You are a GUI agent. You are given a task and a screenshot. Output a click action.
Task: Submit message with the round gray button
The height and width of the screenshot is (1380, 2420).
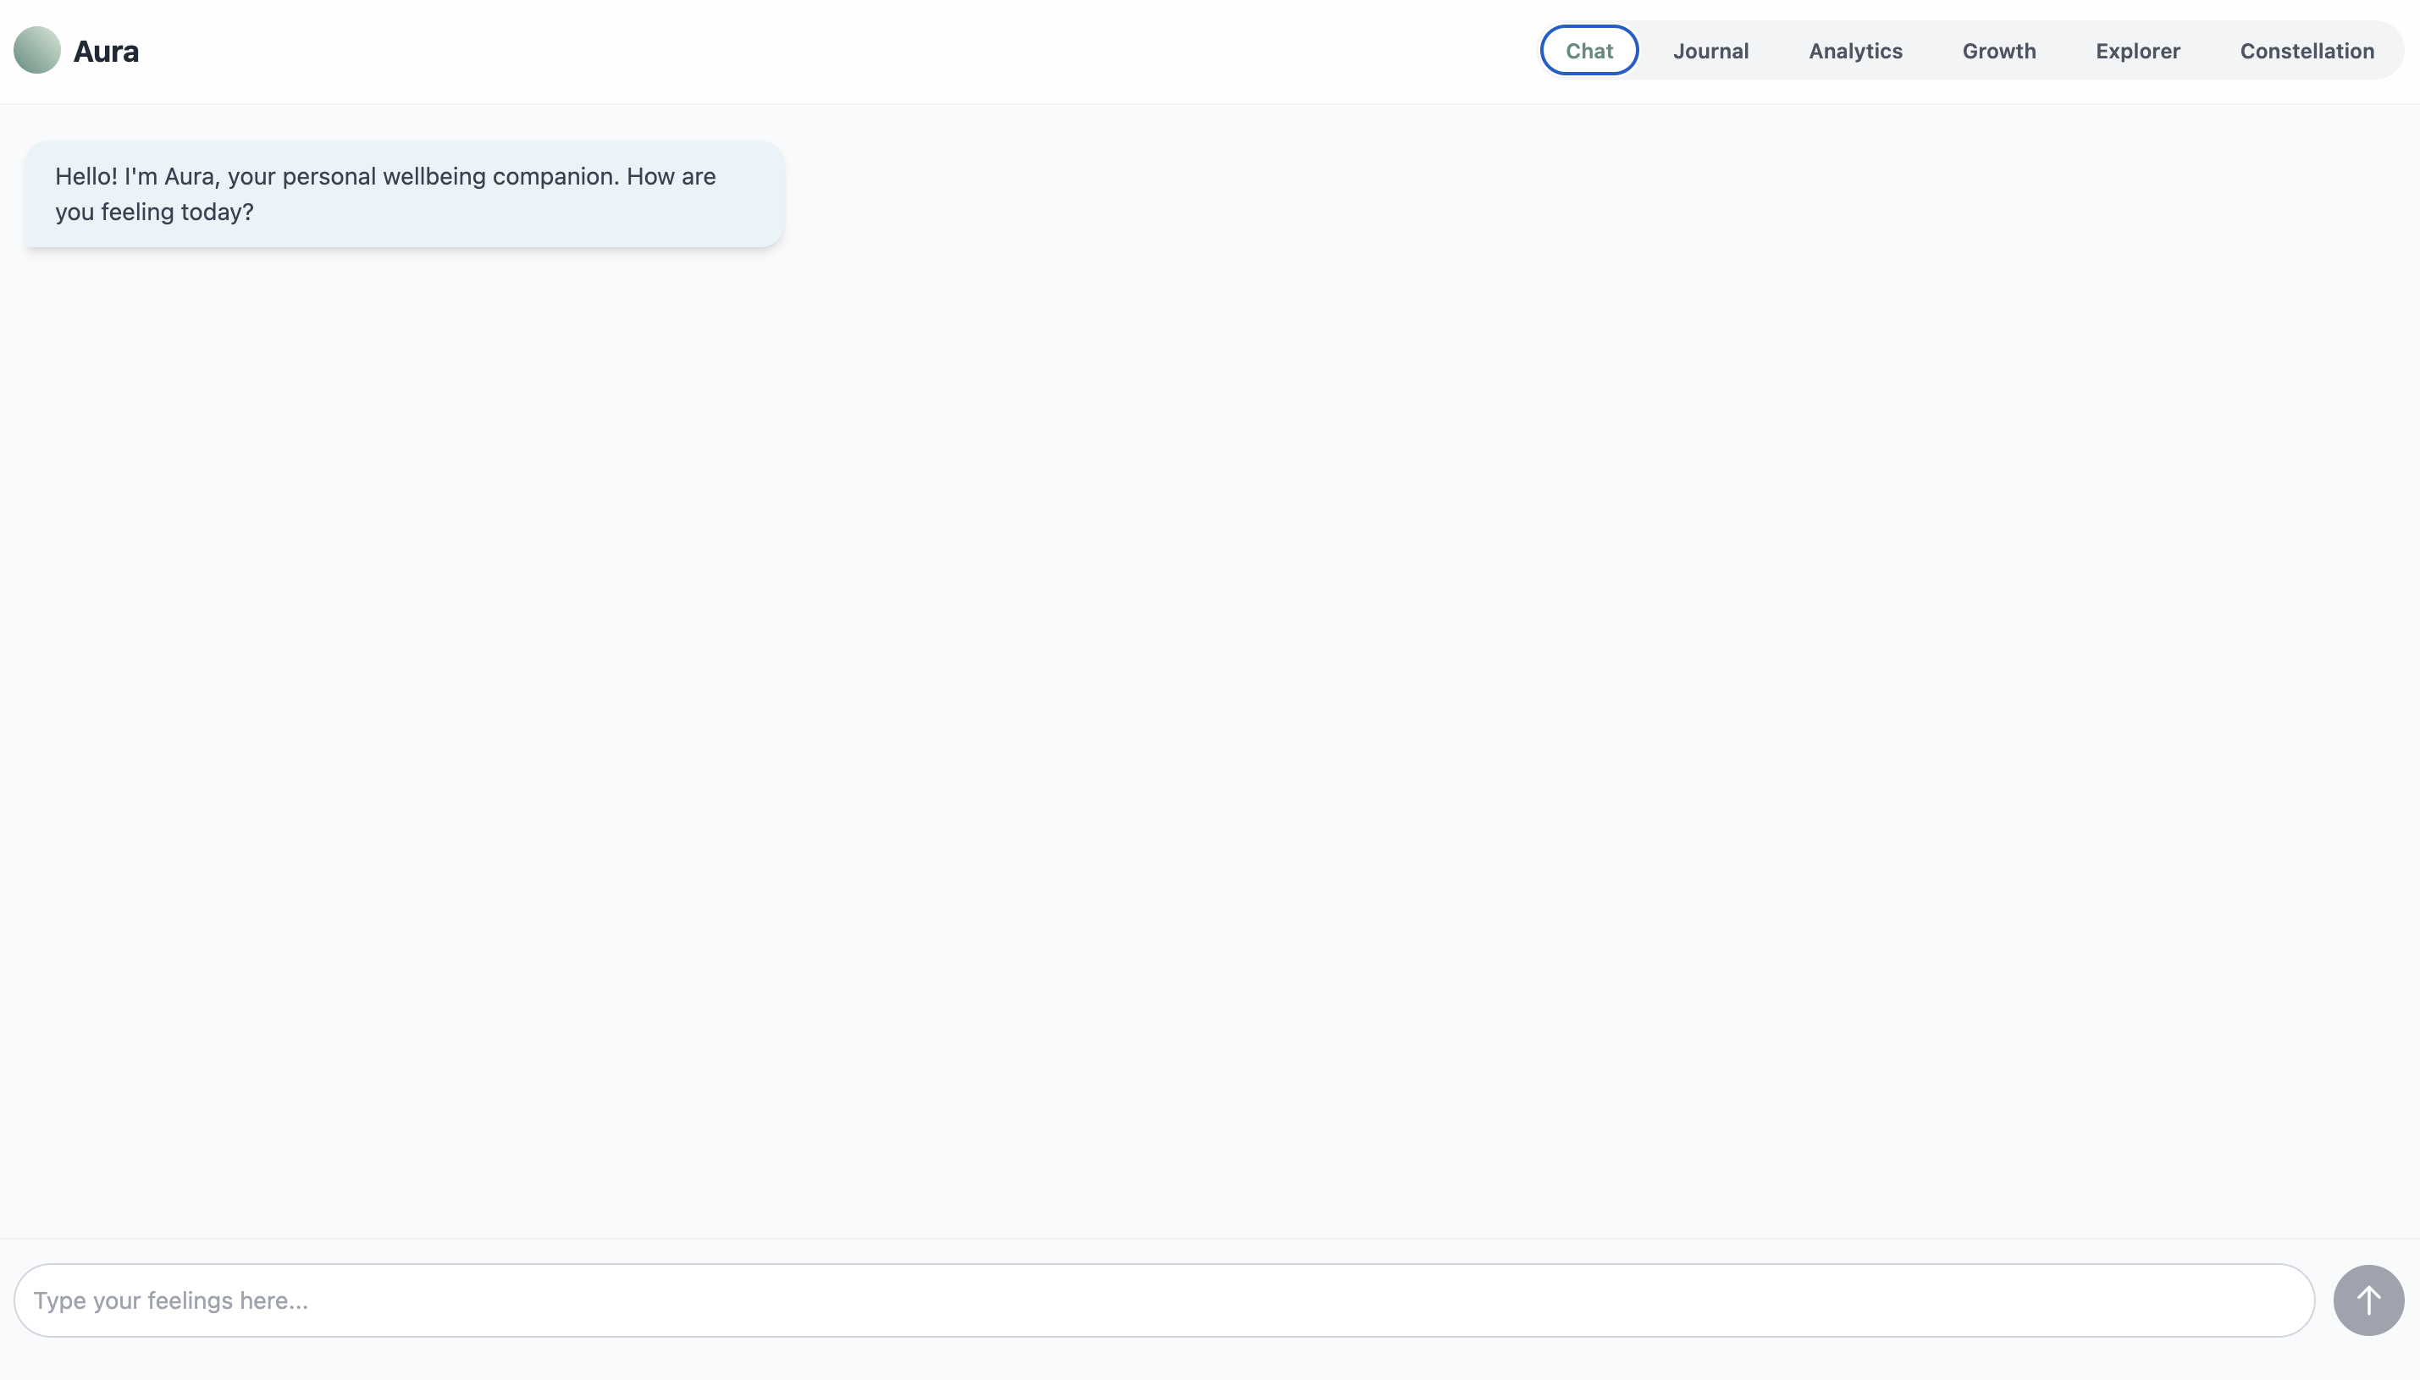click(x=2368, y=1300)
